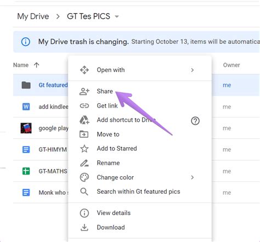The image size is (260, 242).
Task: Click the Gt featured folder icon
Action: coord(26,85)
